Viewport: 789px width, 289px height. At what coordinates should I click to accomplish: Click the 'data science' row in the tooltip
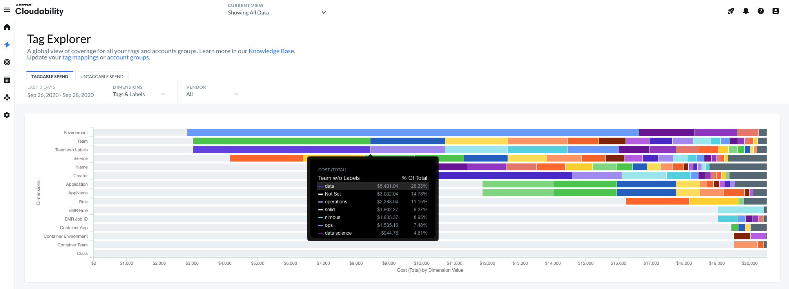click(373, 233)
